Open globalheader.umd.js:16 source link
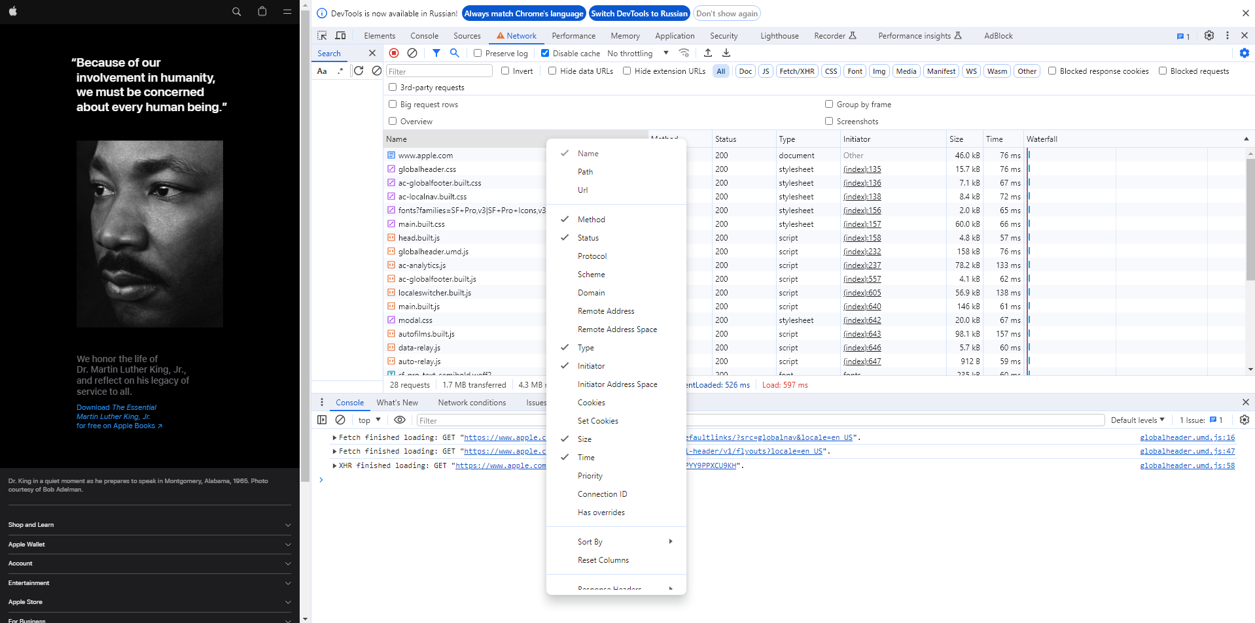 pos(1187,437)
